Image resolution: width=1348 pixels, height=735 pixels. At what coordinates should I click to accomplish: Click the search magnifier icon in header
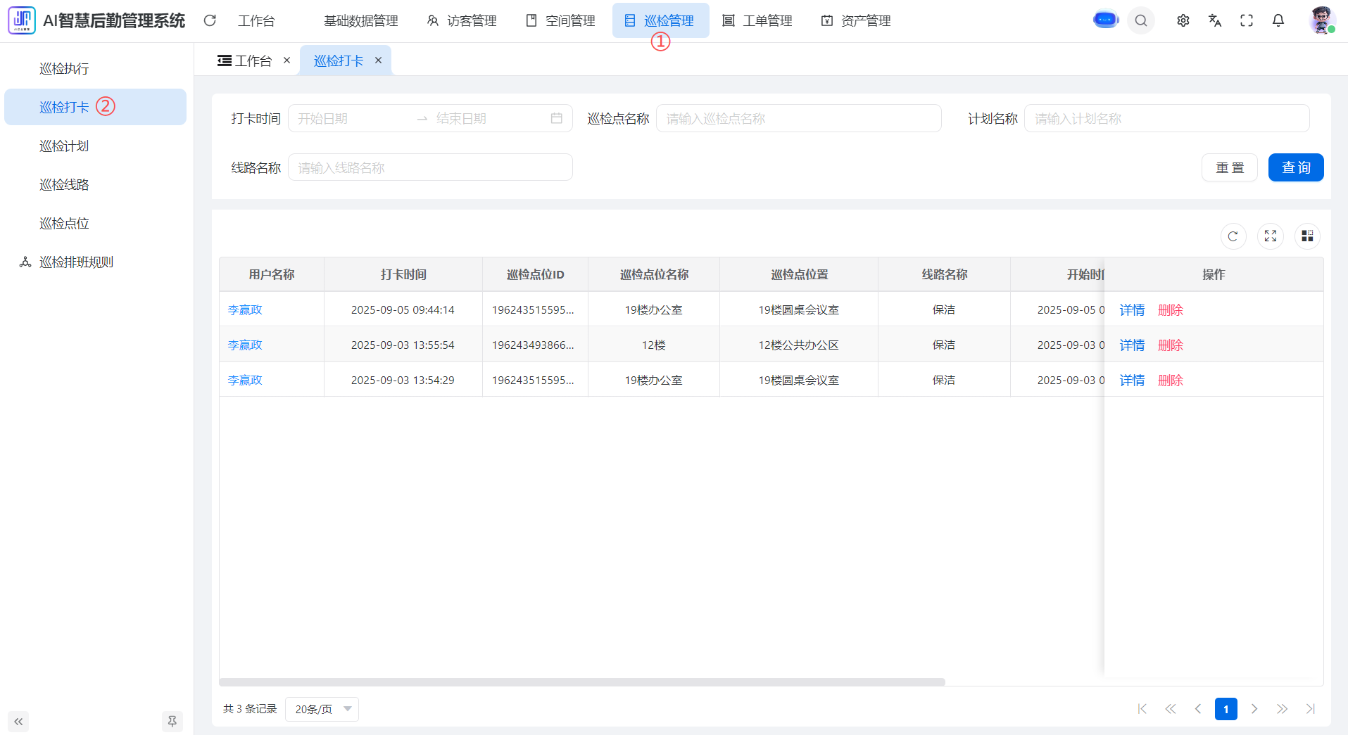(1141, 21)
